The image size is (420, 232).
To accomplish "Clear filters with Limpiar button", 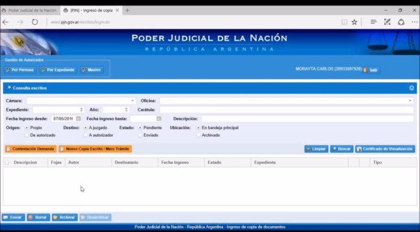I will coord(316,149).
